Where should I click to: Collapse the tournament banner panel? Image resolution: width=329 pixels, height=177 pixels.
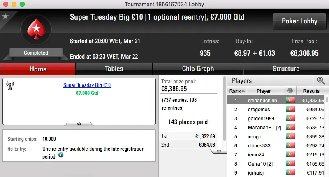(79, 123)
